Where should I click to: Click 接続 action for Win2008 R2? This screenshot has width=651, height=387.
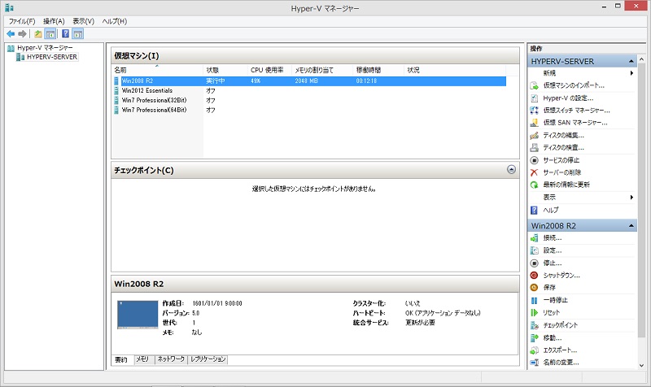pyautogui.click(x=553, y=238)
